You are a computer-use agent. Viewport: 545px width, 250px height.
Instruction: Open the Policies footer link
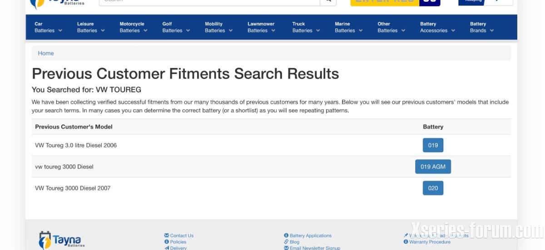point(175,242)
